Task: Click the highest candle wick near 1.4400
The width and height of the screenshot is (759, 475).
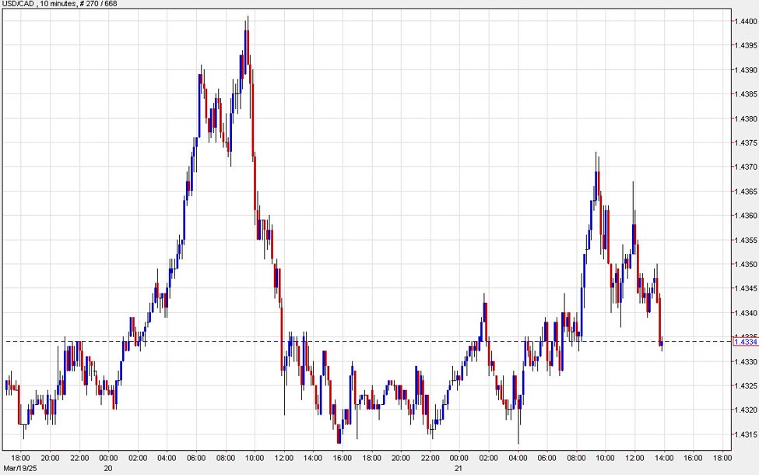Action: pos(248,22)
